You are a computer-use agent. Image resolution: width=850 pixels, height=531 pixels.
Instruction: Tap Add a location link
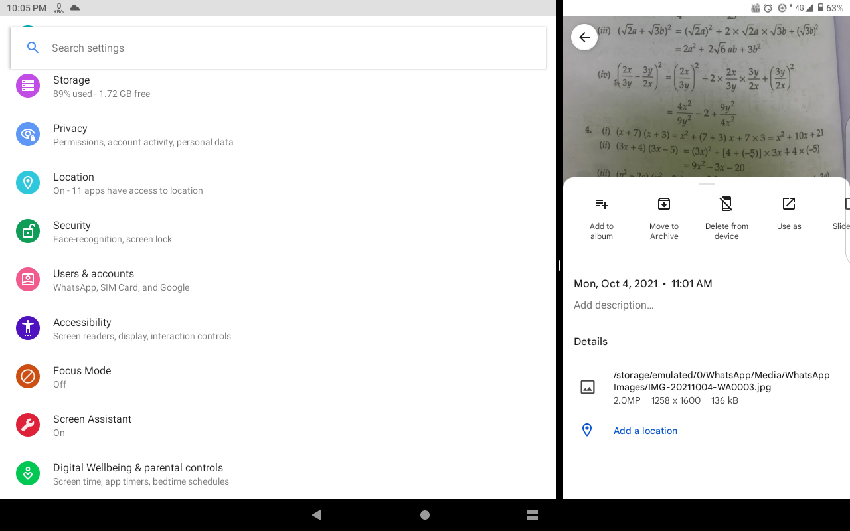click(645, 431)
